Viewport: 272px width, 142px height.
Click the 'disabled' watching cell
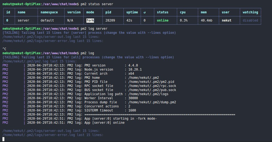coord(250,20)
